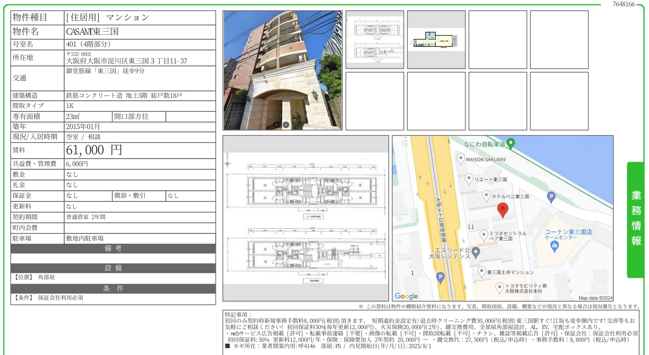The image size is (649, 355).
Task: Click the なにわ自転車道 green map marker
Action: 510,144
